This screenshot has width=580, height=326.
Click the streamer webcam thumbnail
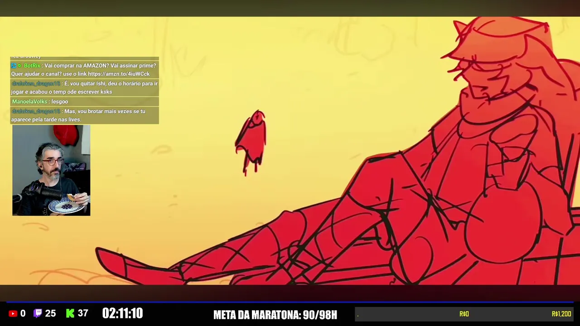pyautogui.click(x=51, y=170)
